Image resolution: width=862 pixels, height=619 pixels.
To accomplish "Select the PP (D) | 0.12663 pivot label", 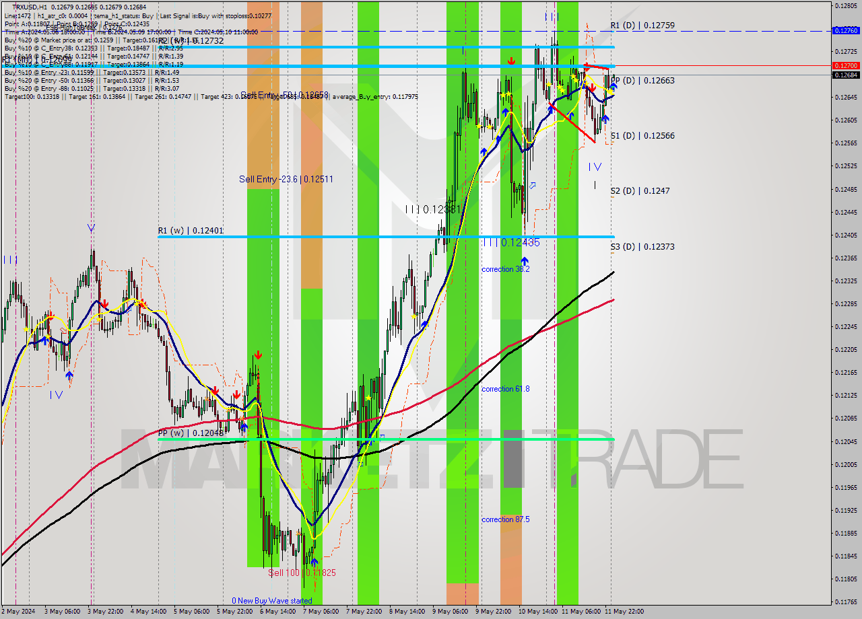I will (642, 81).
